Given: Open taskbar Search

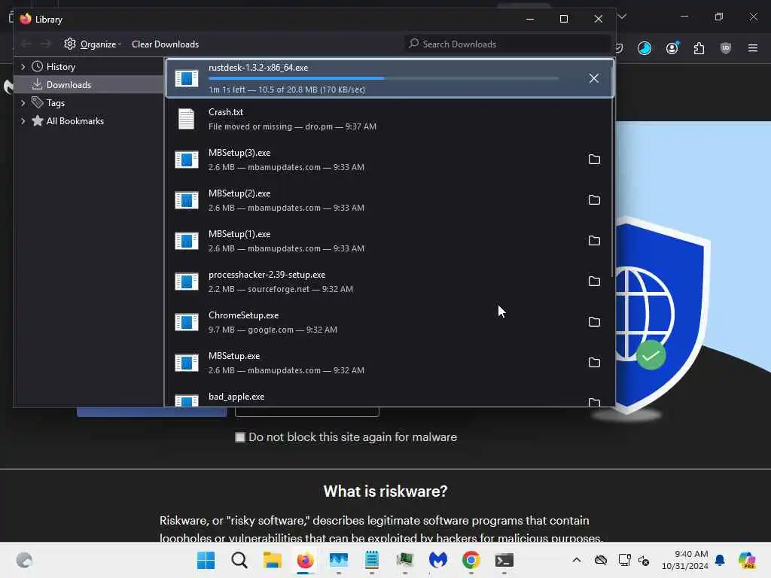Looking at the screenshot, I should click(239, 560).
